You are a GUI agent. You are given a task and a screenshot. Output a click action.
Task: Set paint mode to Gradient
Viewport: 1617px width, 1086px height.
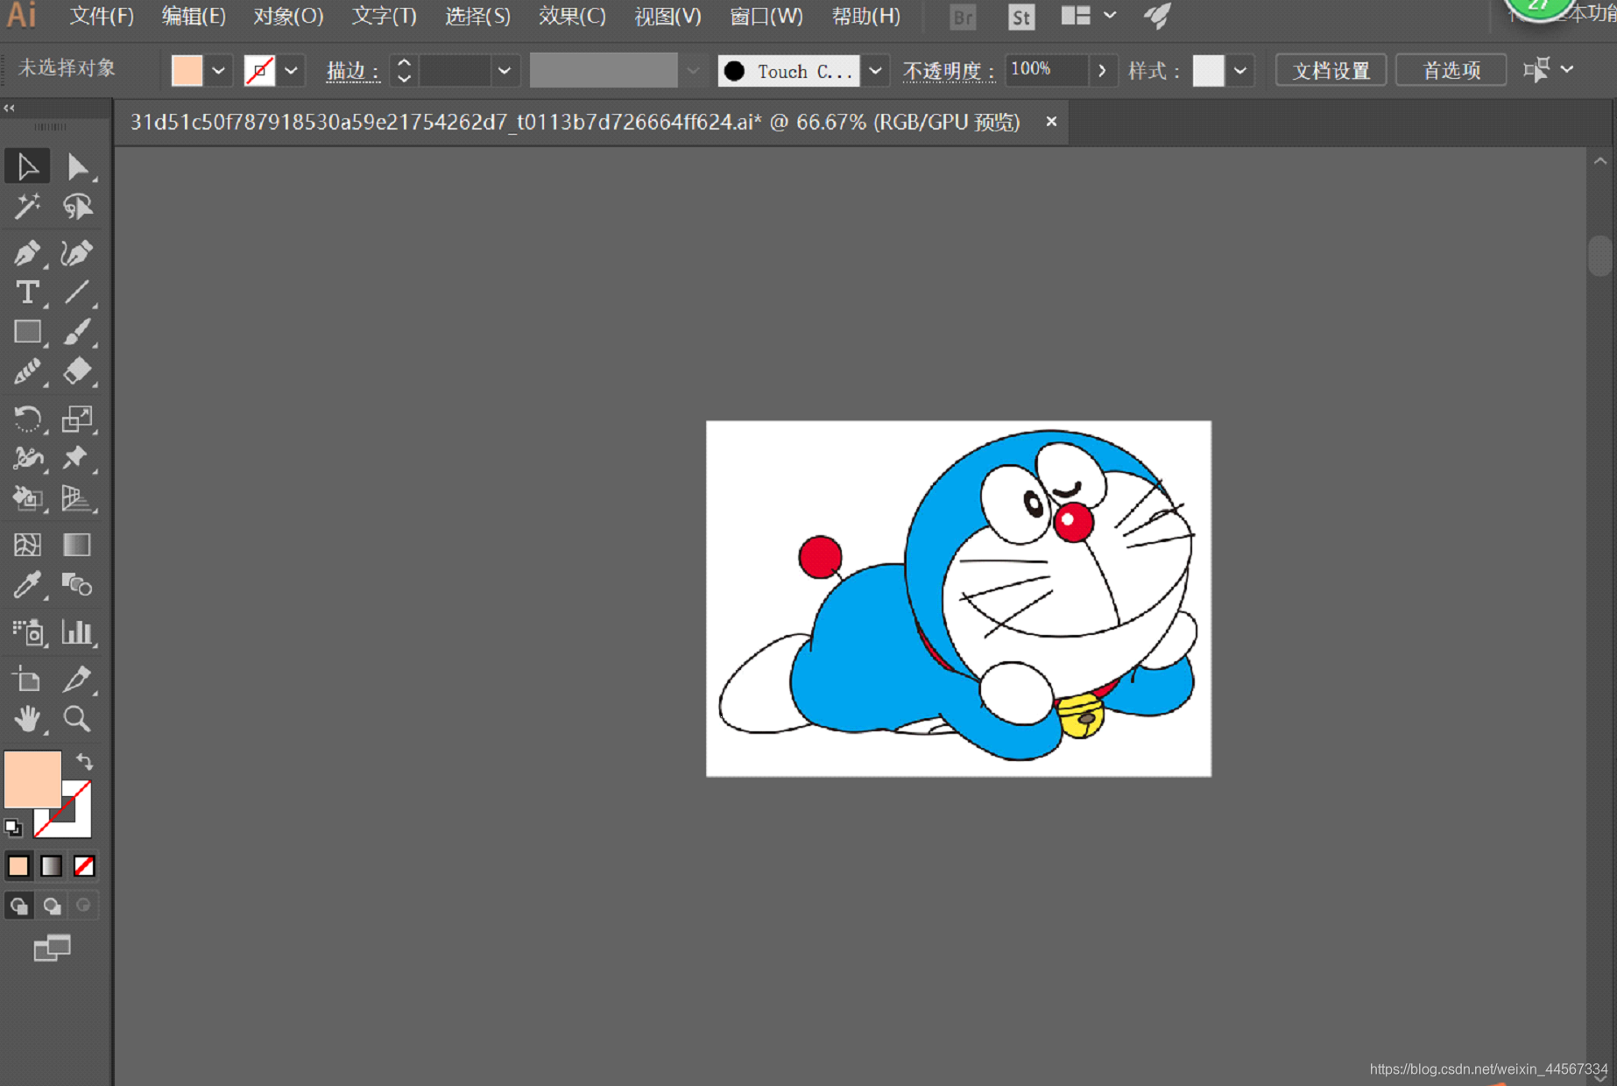click(x=52, y=866)
